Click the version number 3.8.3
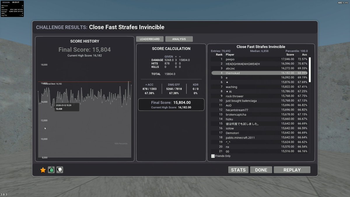Screen dimensions: 350x197 pyautogui.click(x=3, y=194)
